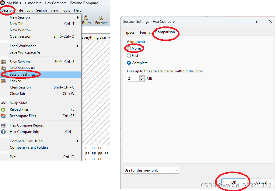This screenshot has width=276, height=191.
Task: Switch to the Specs tab
Action: coord(130,33)
